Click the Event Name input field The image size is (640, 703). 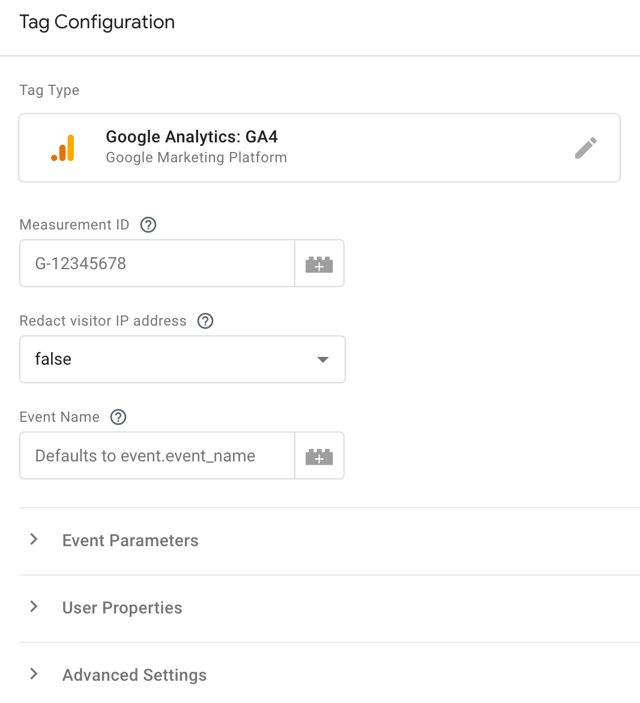(x=156, y=455)
